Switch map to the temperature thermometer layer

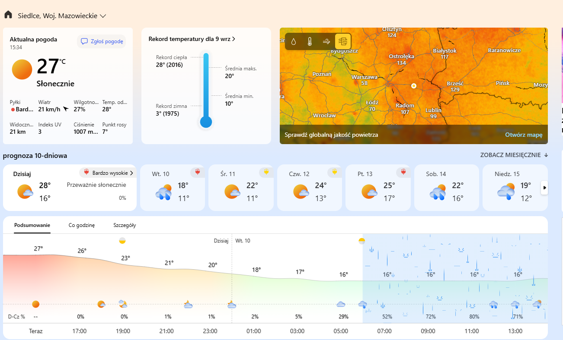[310, 42]
